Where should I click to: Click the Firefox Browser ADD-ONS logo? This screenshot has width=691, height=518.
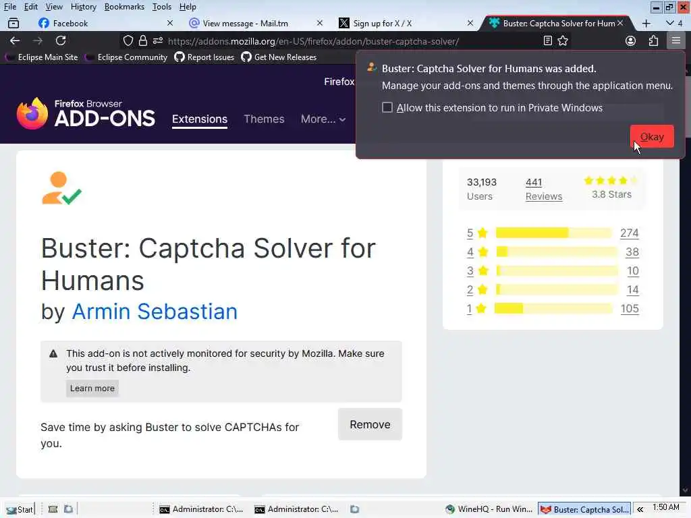click(86, 113)
